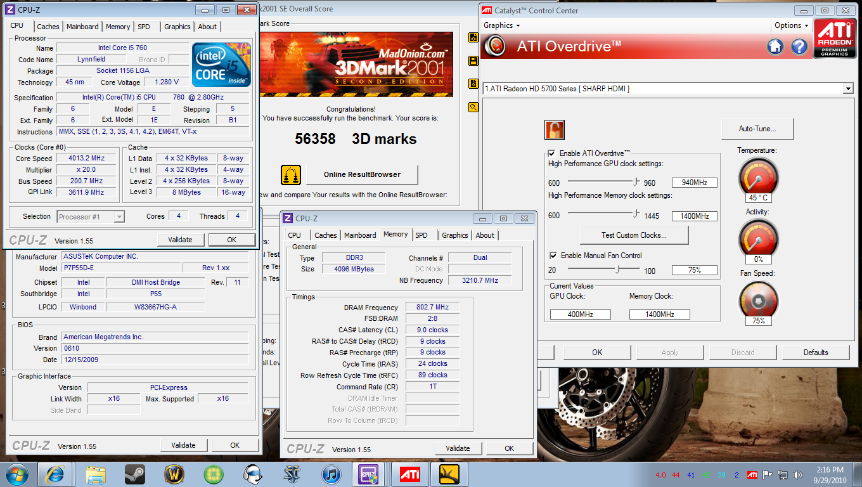Click the 56358 3D marks score text
The width and height of the screenshot is (862, 487).
[356, 139]
